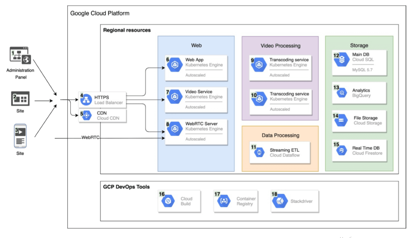
Task: Click the Real Time DB Firestore icon
Action: coord(342,150)
